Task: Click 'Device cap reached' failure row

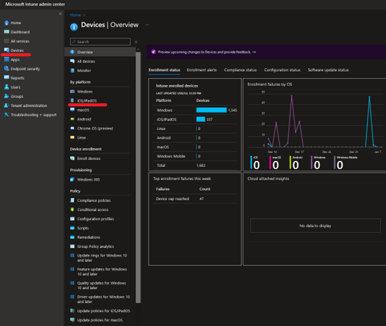Action: point(195,199)
